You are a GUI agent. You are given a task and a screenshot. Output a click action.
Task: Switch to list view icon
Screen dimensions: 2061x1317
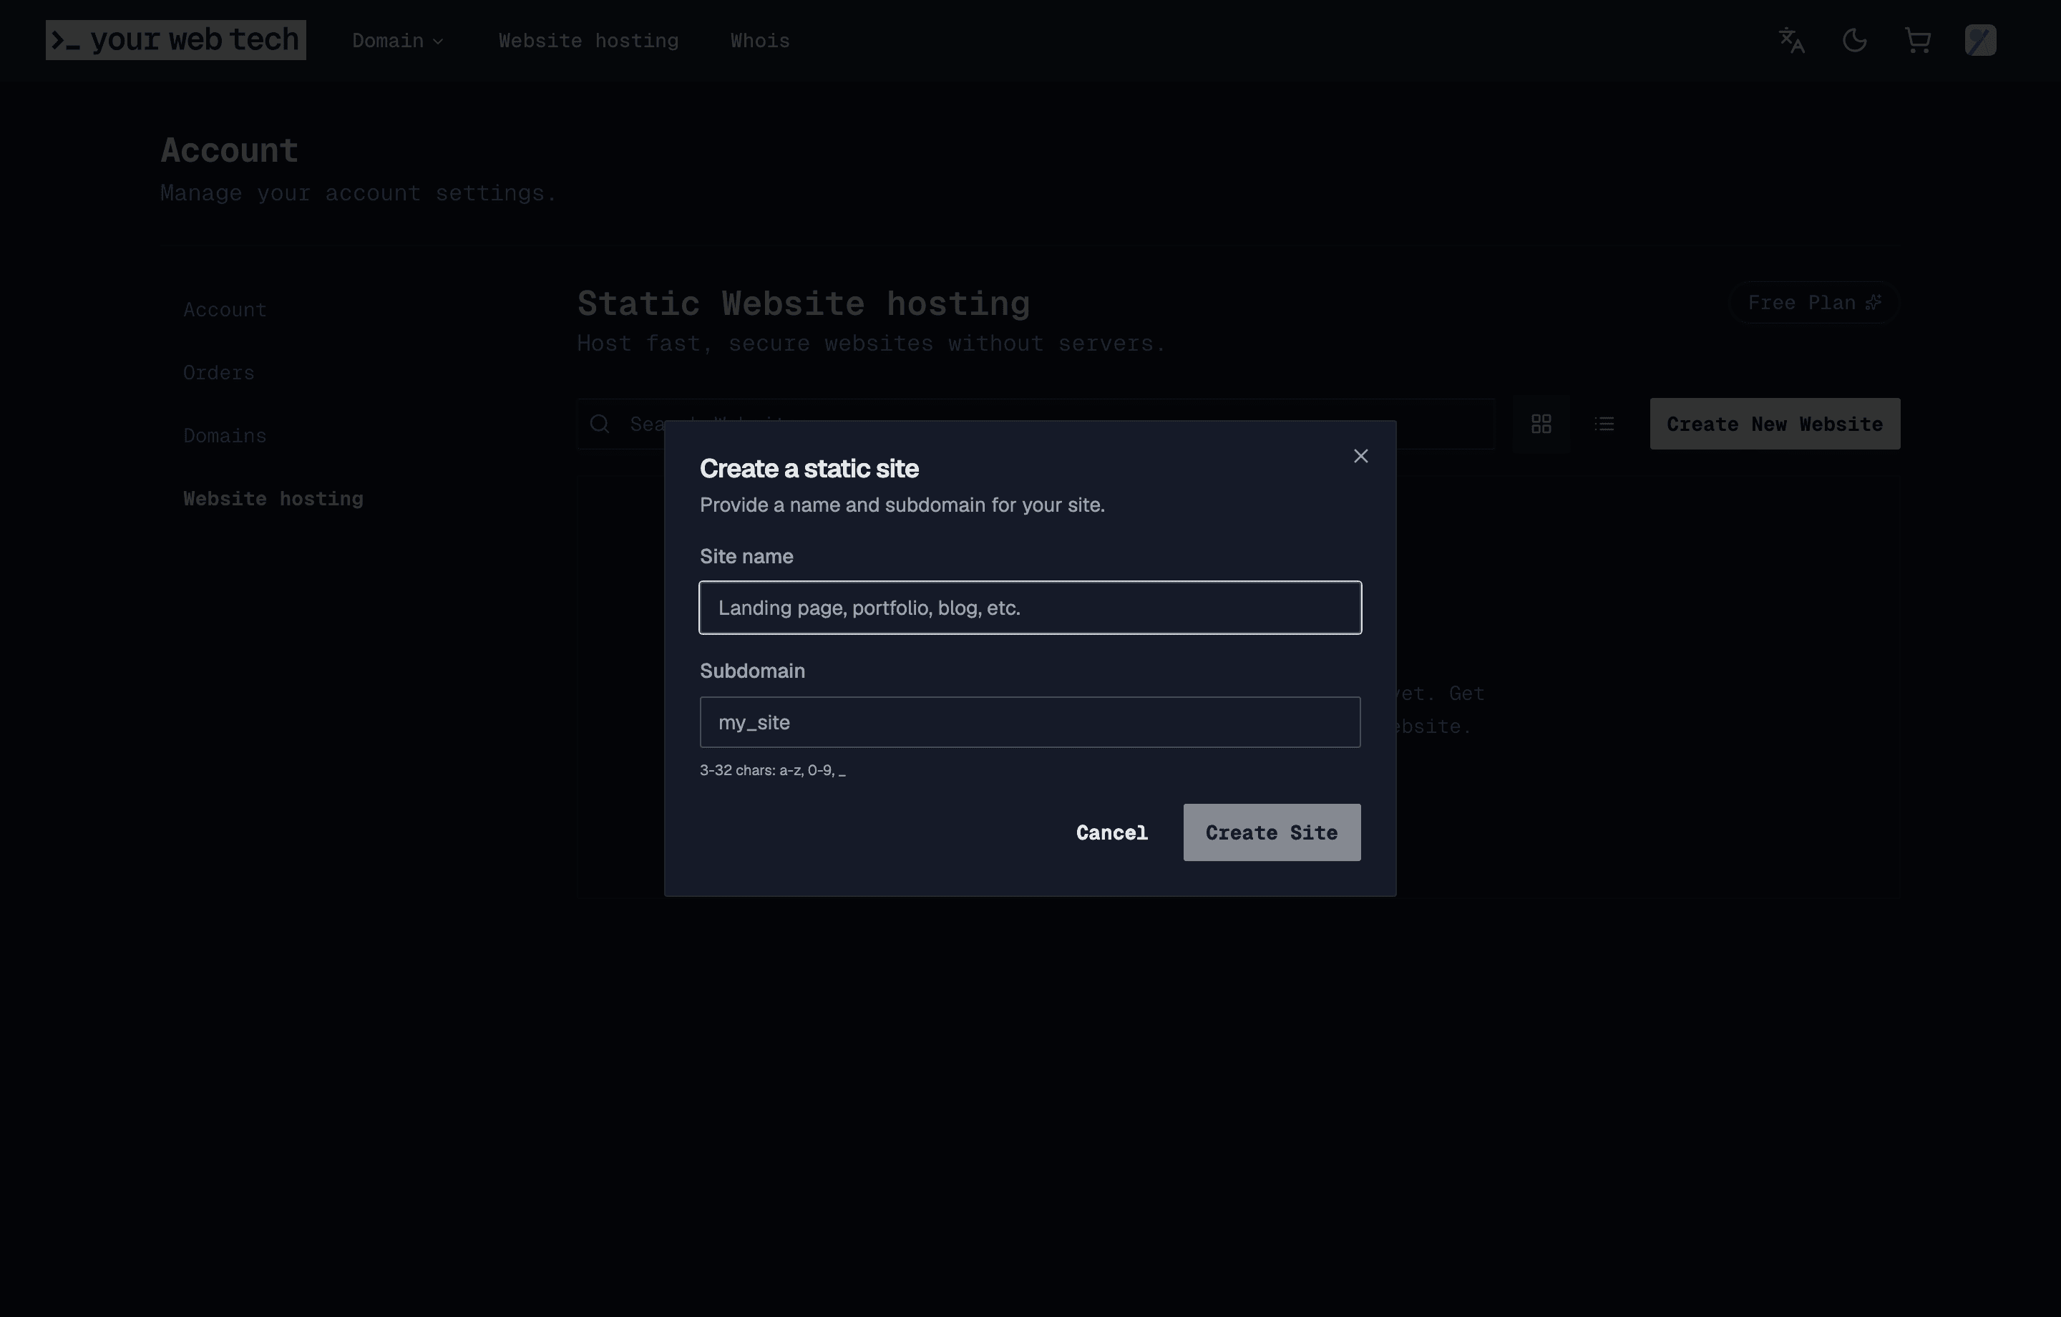tap(1605, 424)
